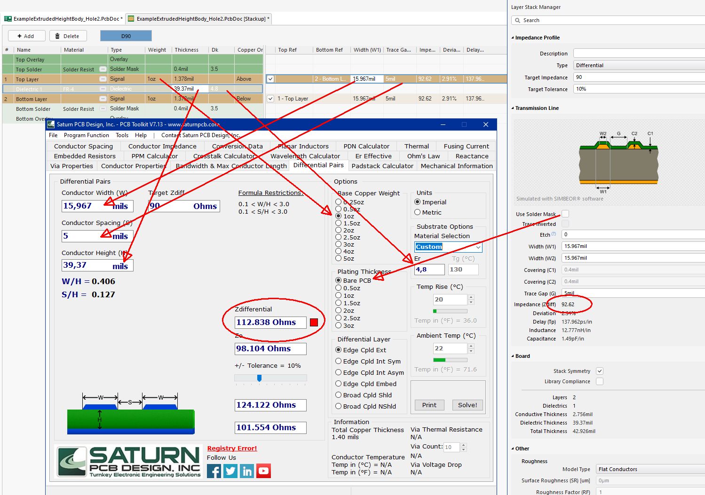Open the Roughness Model Type dropdown
This screenshot has height=495, width=705.
click(650, 469)
